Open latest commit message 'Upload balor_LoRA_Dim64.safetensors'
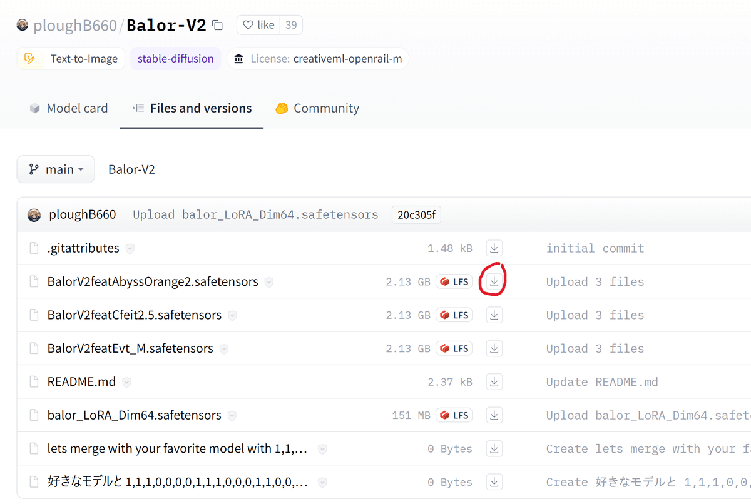Viewport: 751px width, 504px height. point(255,215)
